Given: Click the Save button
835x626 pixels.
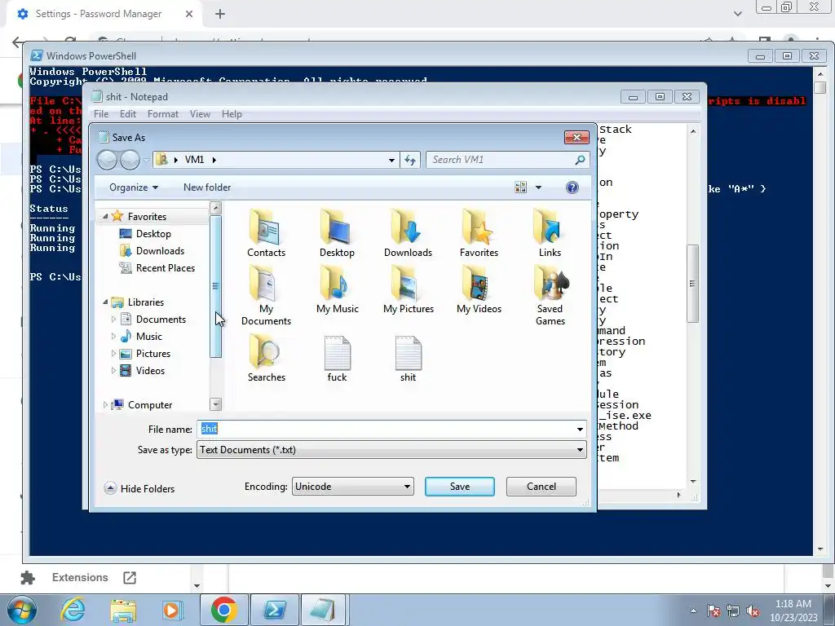Looking at the screenshot, I should [460, 487].
